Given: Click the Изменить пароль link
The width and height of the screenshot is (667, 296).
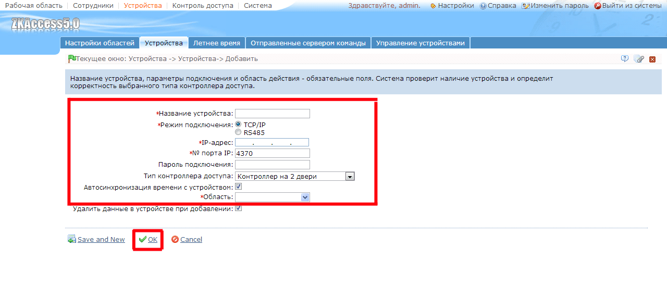Looking at the screenshot, I should [560, 6].
